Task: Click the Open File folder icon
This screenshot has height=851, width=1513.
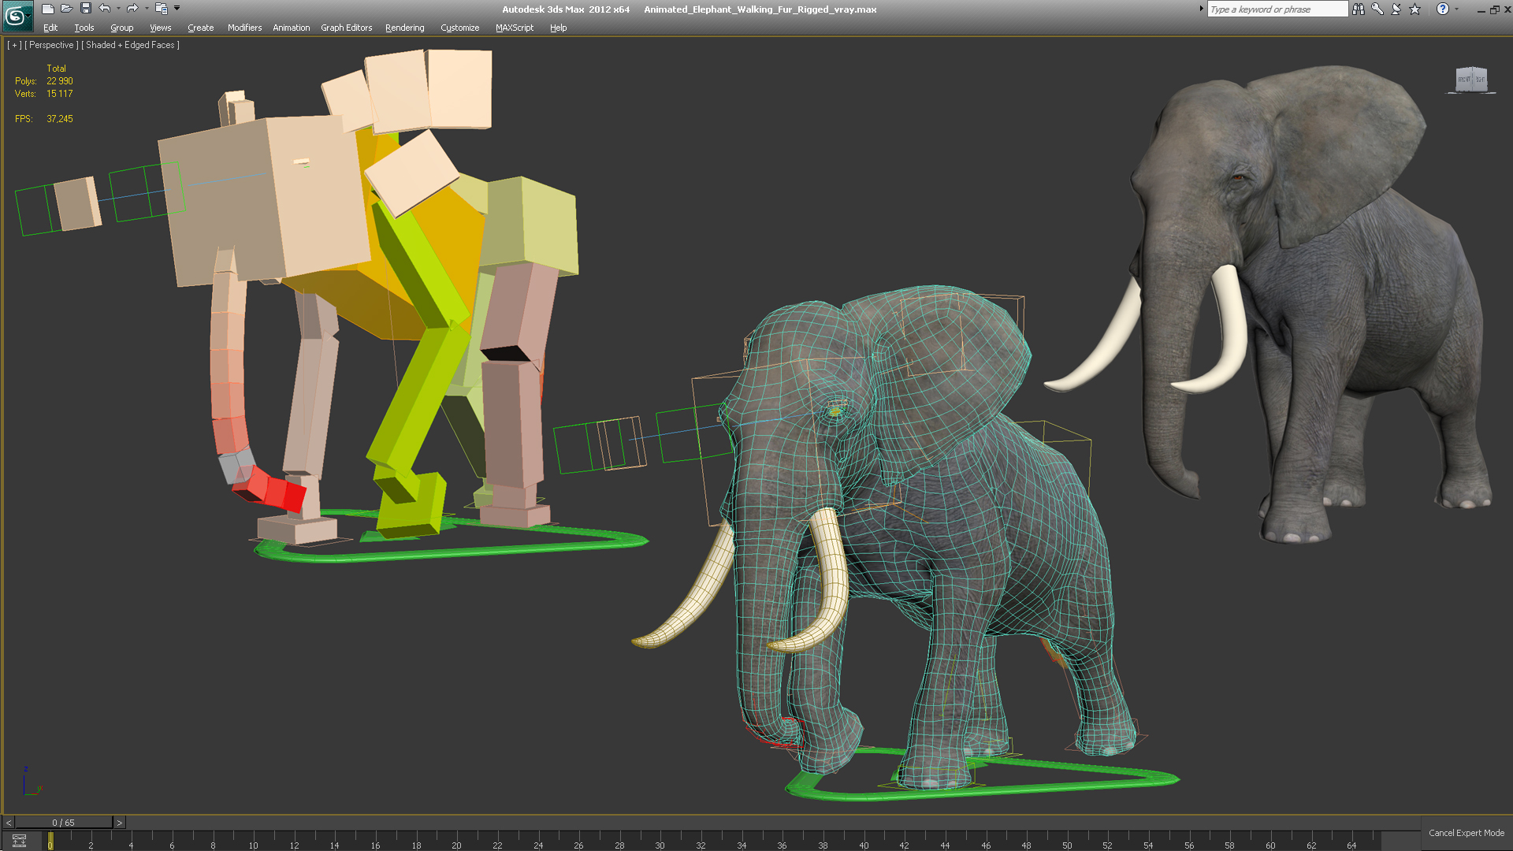Action: pyautogui.click(x=67, y=9)
